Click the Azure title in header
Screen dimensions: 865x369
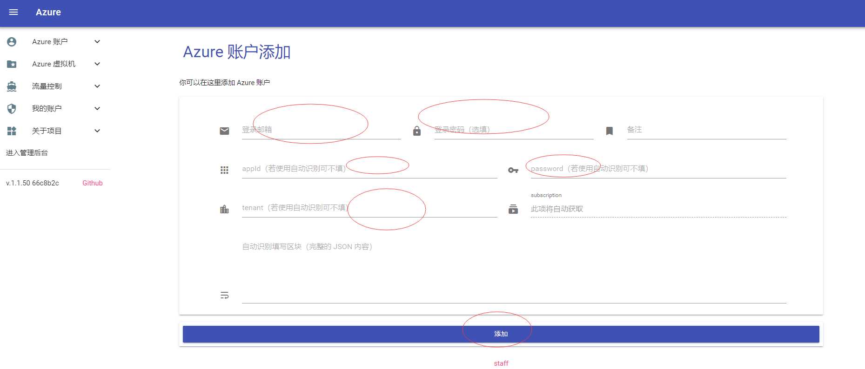(x=48, y=12)
